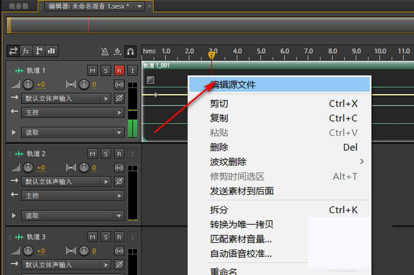
Task: Show the sends section icon
Action: click(x=38, y=51)
